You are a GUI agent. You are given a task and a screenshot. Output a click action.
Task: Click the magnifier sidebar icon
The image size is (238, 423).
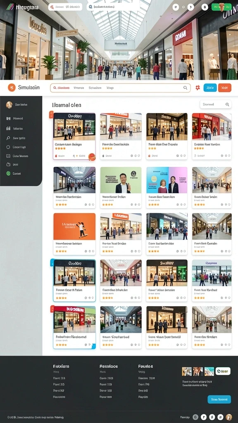click(8, 138)
